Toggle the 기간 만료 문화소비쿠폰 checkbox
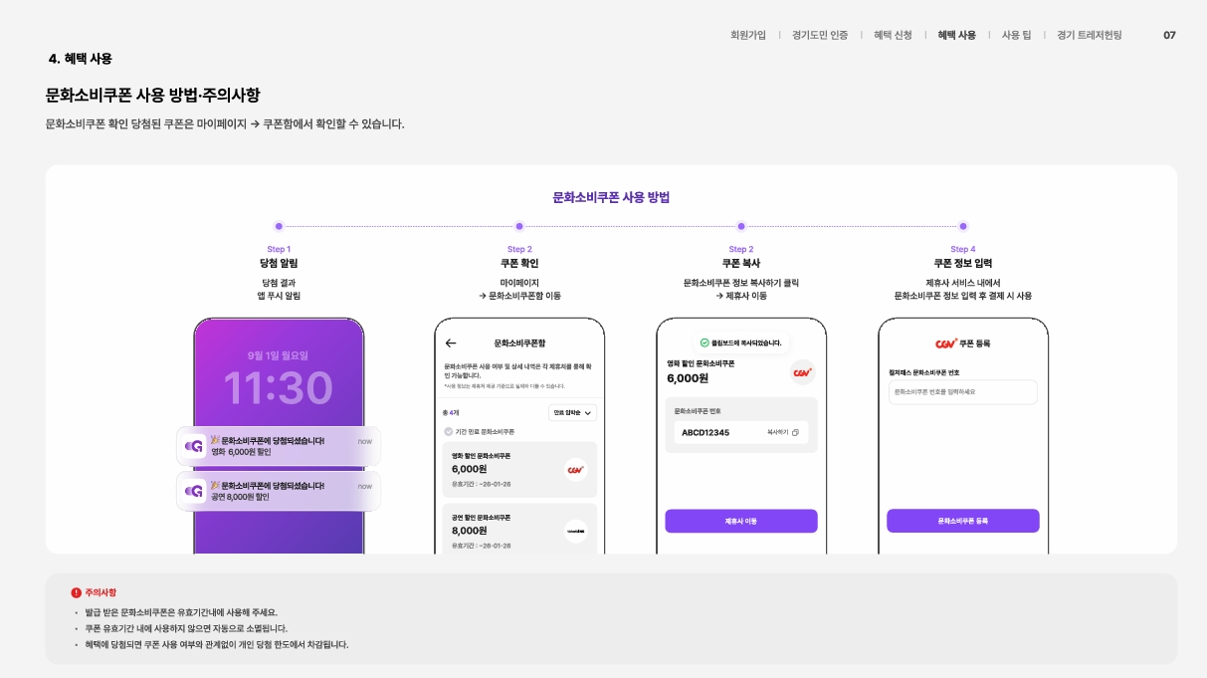The image size is (1207, 678). coord(448,431)
